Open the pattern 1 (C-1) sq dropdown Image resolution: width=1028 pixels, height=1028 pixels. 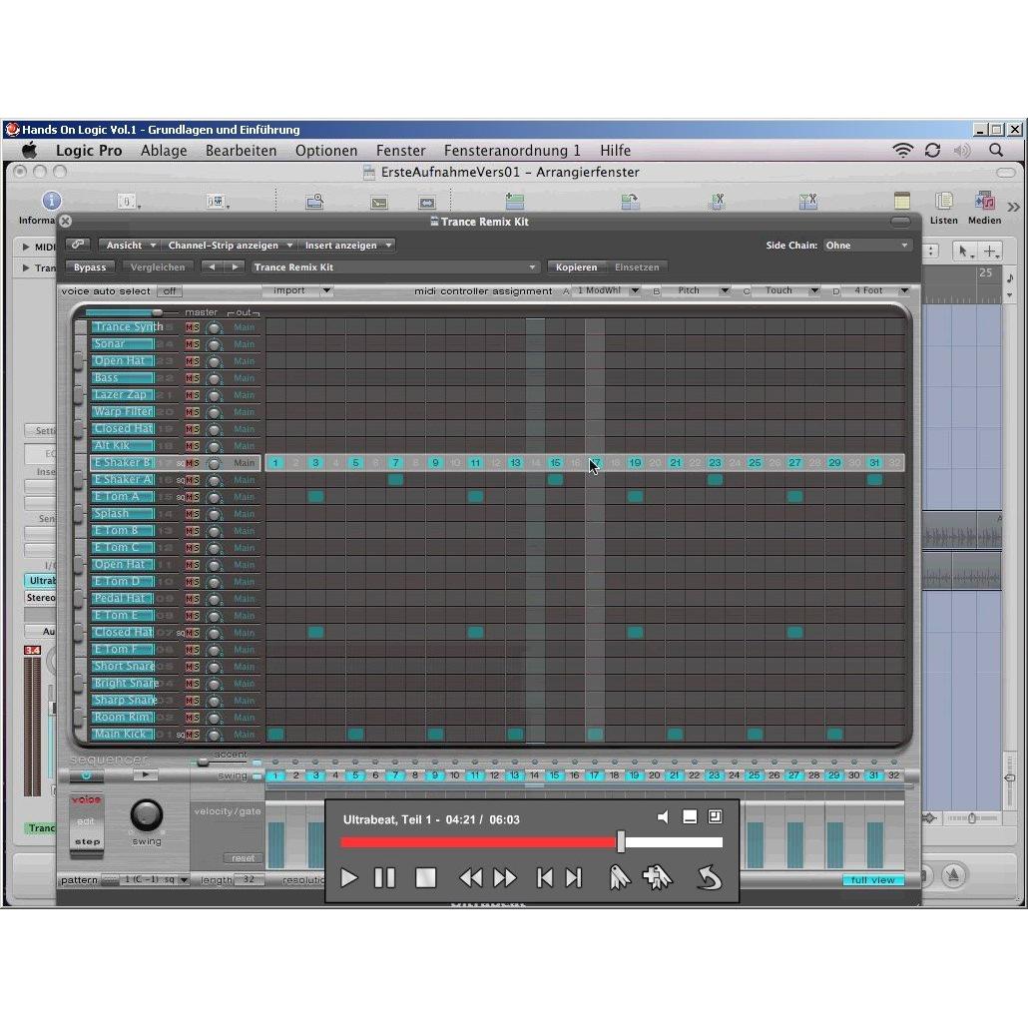click(154, 880)
